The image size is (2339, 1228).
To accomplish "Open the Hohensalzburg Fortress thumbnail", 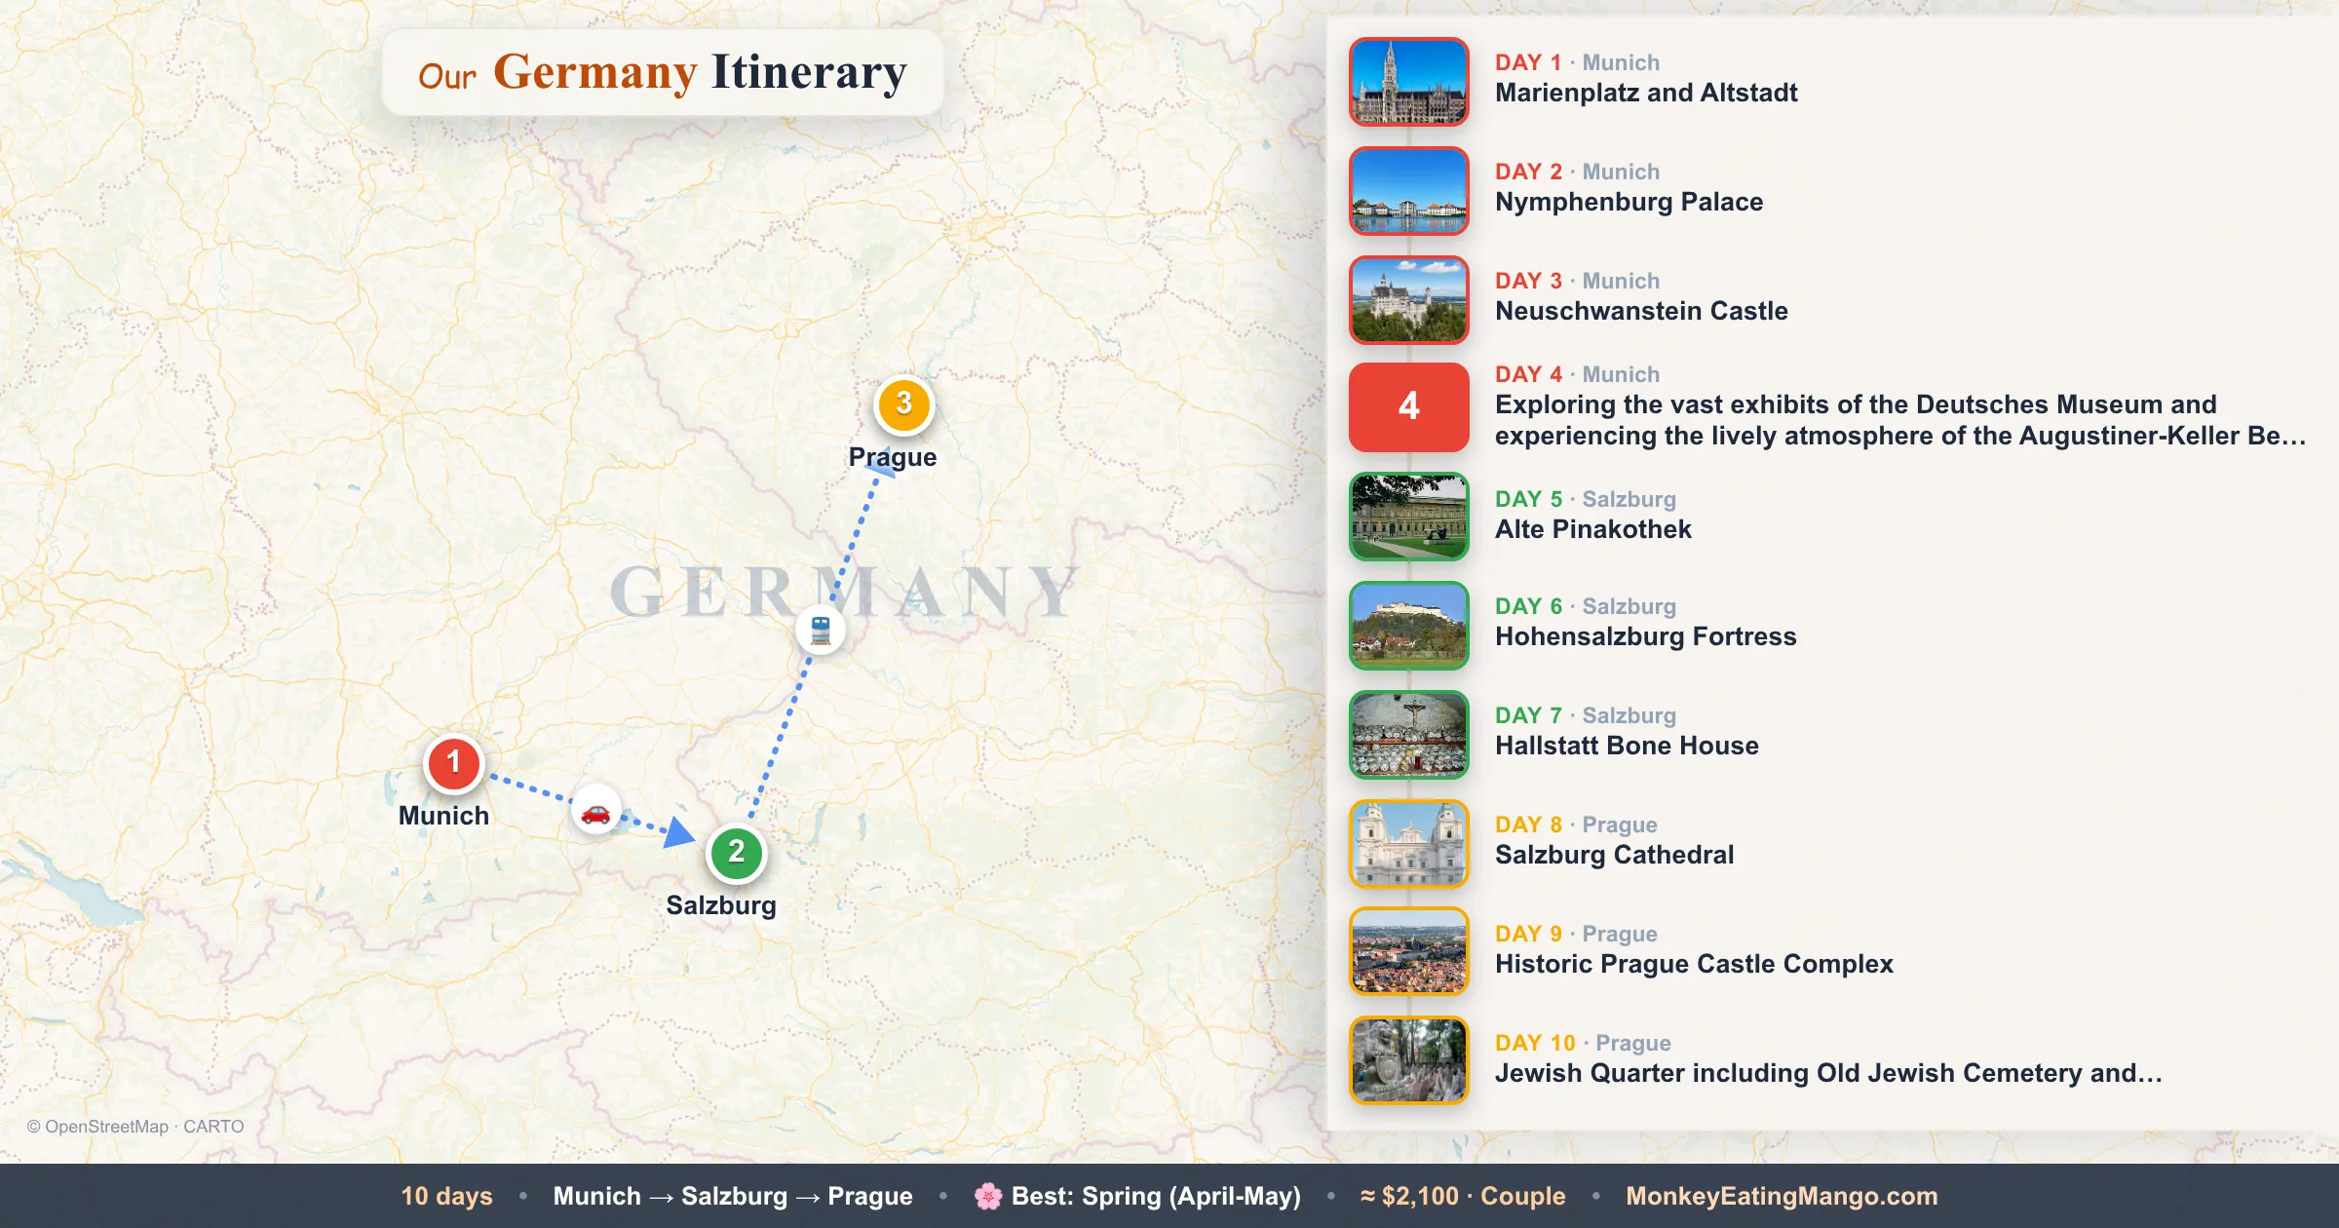I will coord(1409,626).
